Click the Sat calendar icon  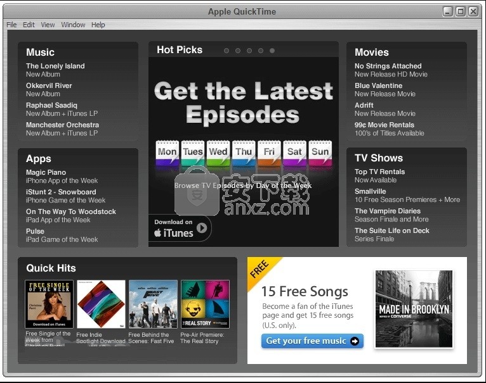click(x=295, y=153)
